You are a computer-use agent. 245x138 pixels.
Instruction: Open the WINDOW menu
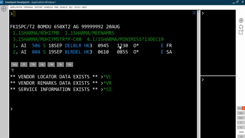(49, 7)
